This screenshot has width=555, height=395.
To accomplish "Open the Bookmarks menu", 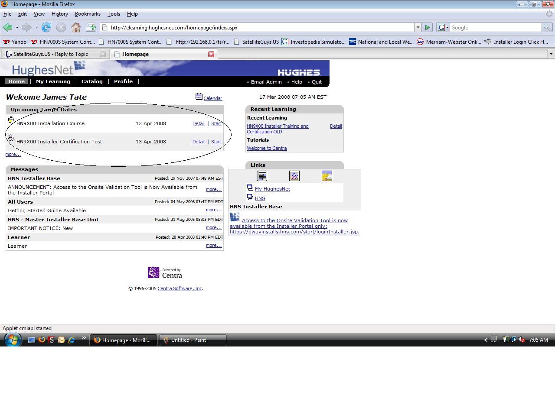I will (x=88, y=14).
